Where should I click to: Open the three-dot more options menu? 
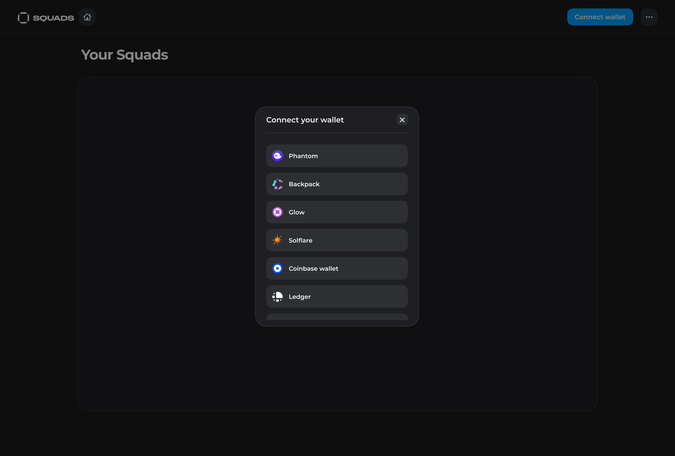click(x=649, y=17)
